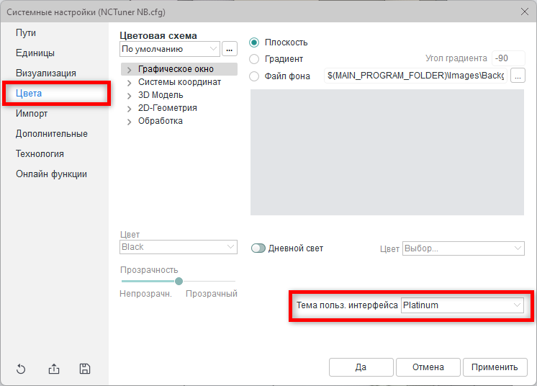The image size is (537, 386).
Task: Select the Плоскость radio button
Action: click(254, 42)
